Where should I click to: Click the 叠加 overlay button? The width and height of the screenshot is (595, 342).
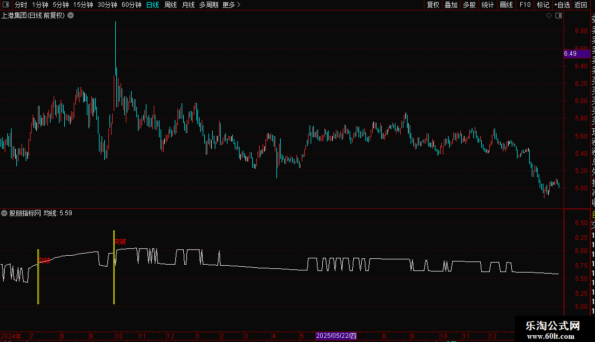[451, 5]
